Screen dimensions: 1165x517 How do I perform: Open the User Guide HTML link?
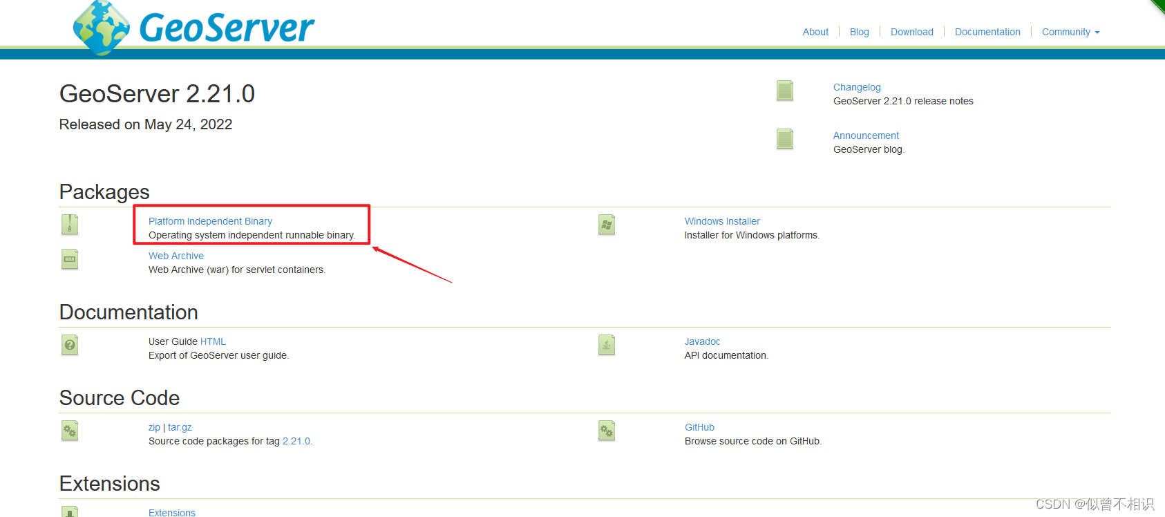(x=213, y=341)
